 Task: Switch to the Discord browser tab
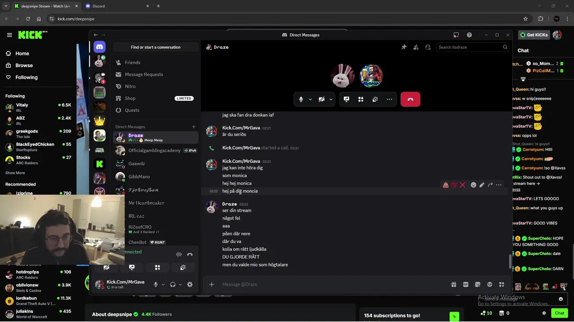[x=116, y=6]
